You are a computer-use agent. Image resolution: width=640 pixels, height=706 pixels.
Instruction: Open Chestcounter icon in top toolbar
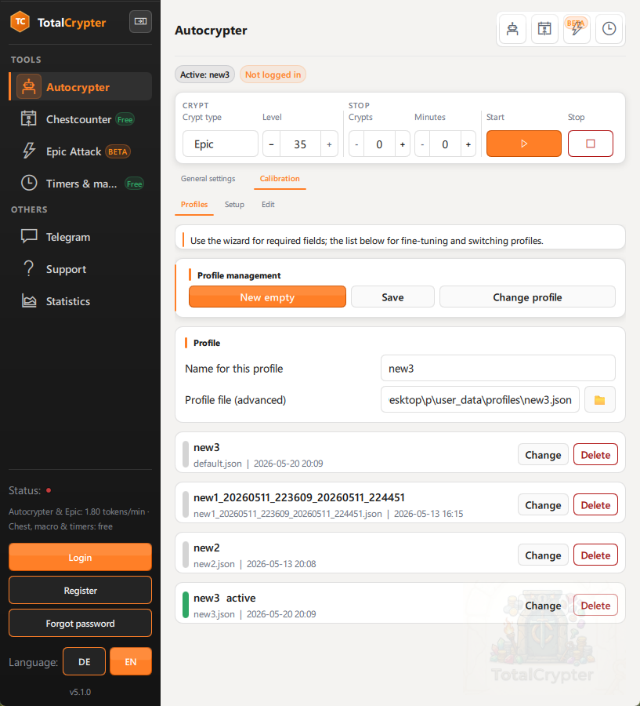[x=544, y=29]
